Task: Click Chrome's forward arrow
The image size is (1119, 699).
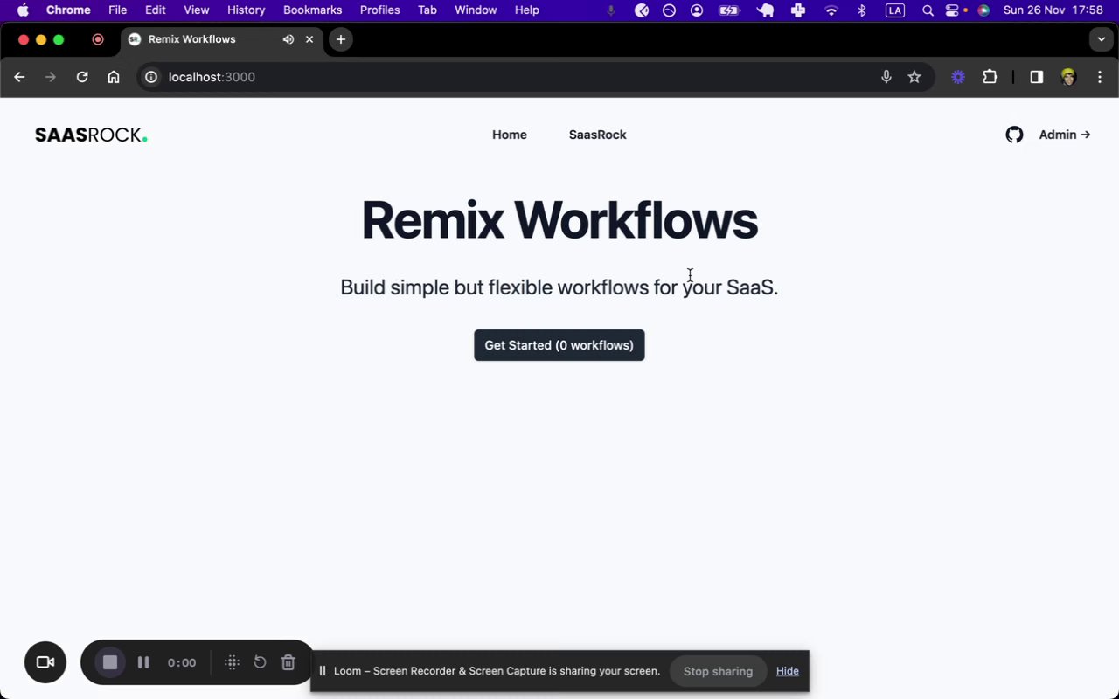Action: pos(51,77)
